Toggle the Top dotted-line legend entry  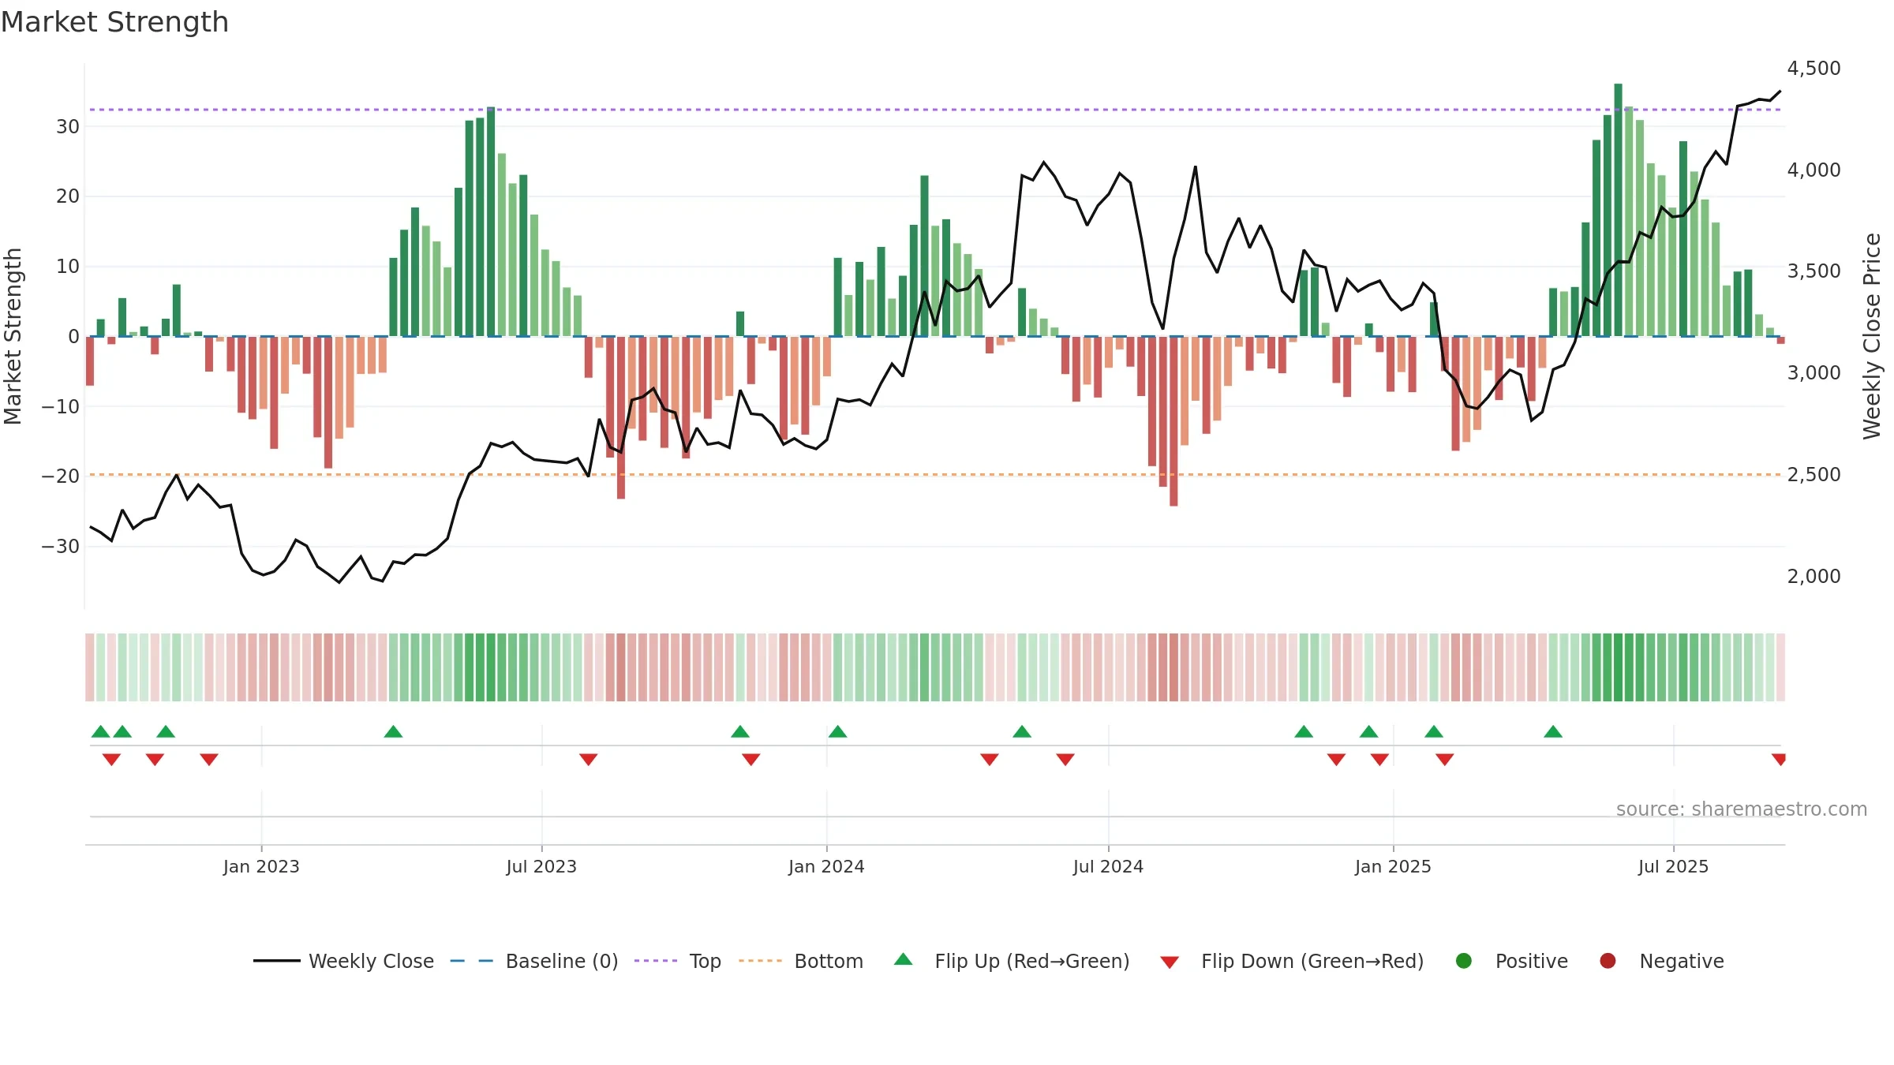pyautogui.click(x=678, y=961)
